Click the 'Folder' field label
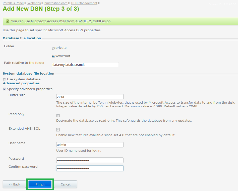This screenshot has width=238, height=191. 9,46
